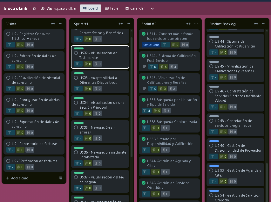Uncheck completed US37-Búsqueda por Ubicación card
Screen dimensions: 271x202
point(144,100)
